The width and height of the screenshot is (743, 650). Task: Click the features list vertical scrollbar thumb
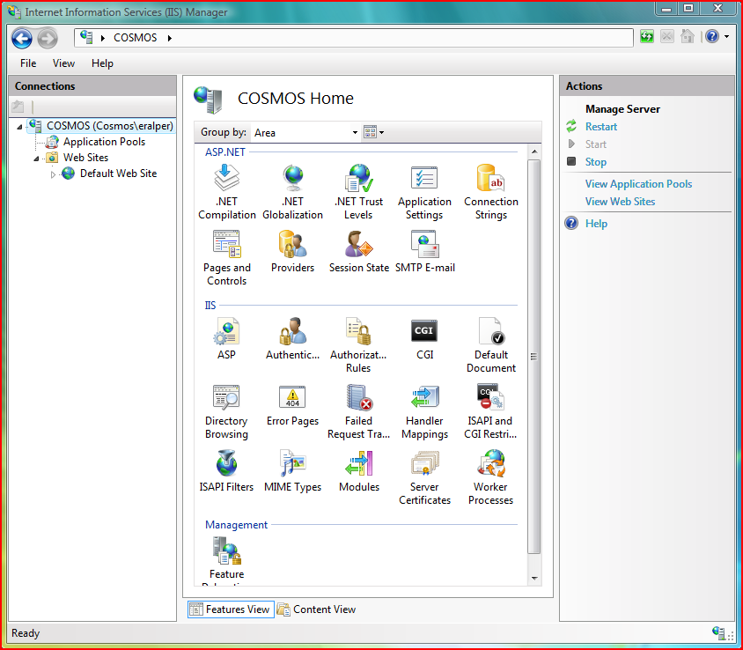coord(534,357)
